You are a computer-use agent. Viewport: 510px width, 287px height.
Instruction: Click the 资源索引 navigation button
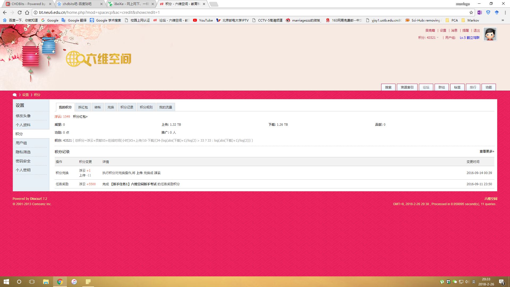407,87
